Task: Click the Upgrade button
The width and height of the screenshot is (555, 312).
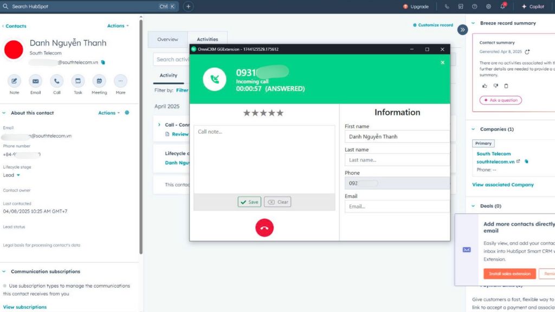Action: point(416,6)
